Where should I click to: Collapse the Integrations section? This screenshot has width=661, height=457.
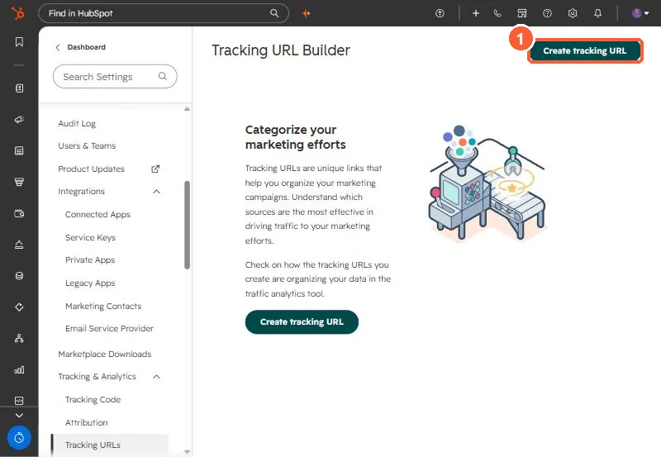point(156,192)
